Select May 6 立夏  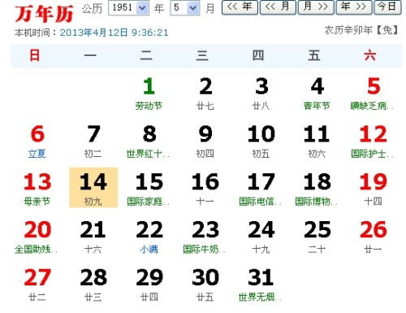click(x=37, y=141)
